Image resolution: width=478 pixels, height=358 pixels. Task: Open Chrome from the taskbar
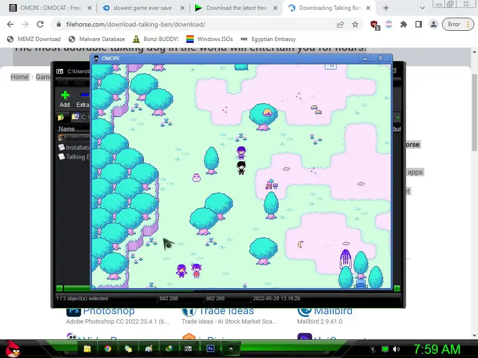[108, 349]
